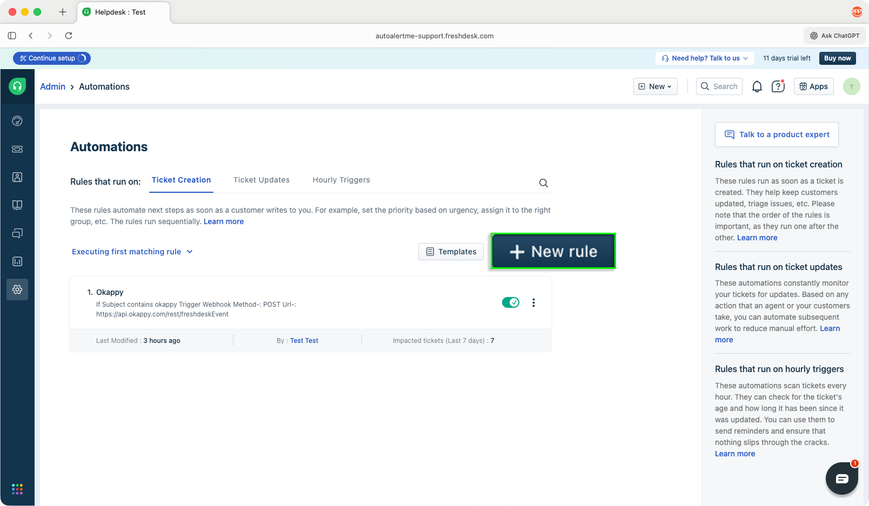Image resolution: width=869 pixels, height=506 pixels.
Task: Toggle the browser sidebar panel icon
Action: point(12,36)
